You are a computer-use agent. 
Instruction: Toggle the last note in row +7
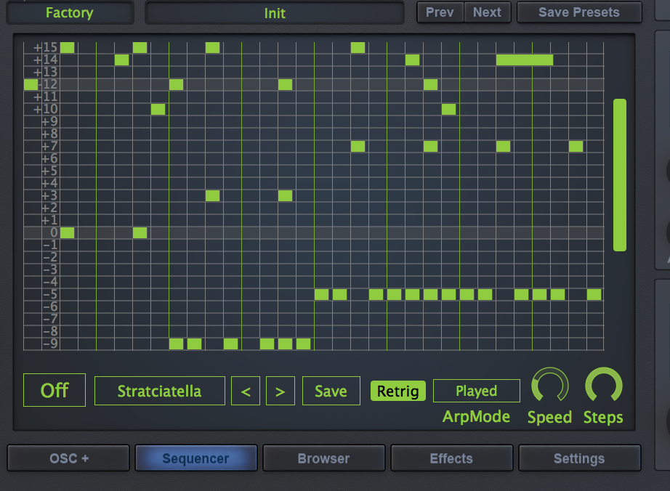tap(576, 147)
